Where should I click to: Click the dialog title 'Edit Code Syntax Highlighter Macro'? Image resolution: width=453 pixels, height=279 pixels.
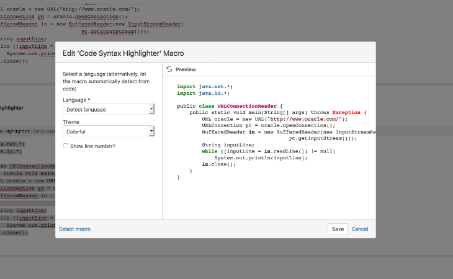click(x=123, y=53)
